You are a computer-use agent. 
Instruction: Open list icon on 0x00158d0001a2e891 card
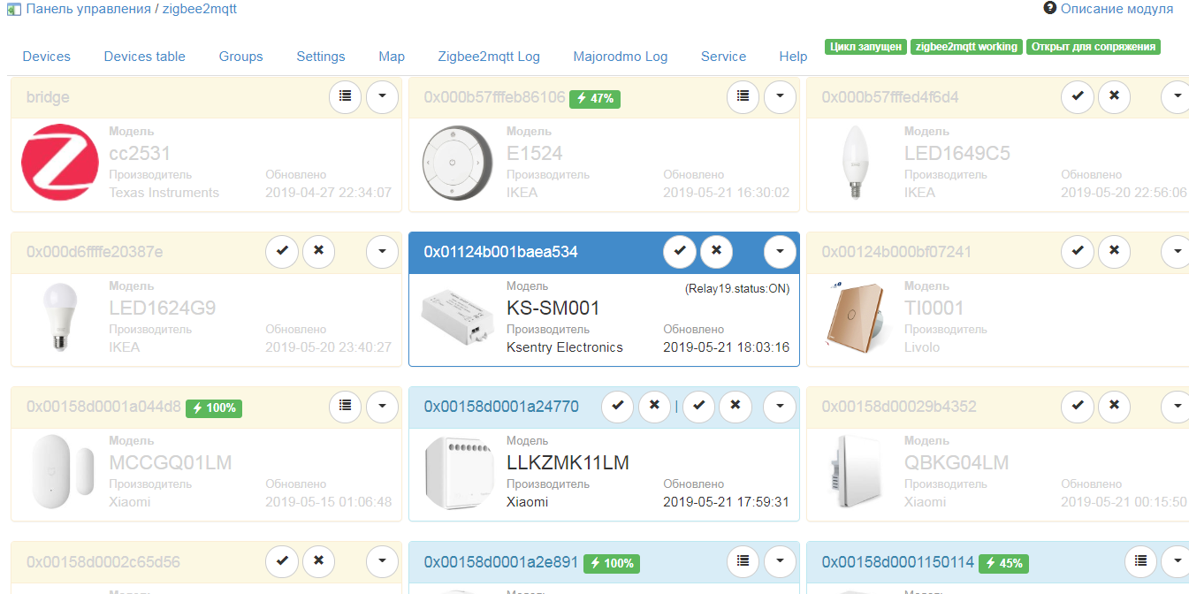pyautogui.click(x=743, y=560)
